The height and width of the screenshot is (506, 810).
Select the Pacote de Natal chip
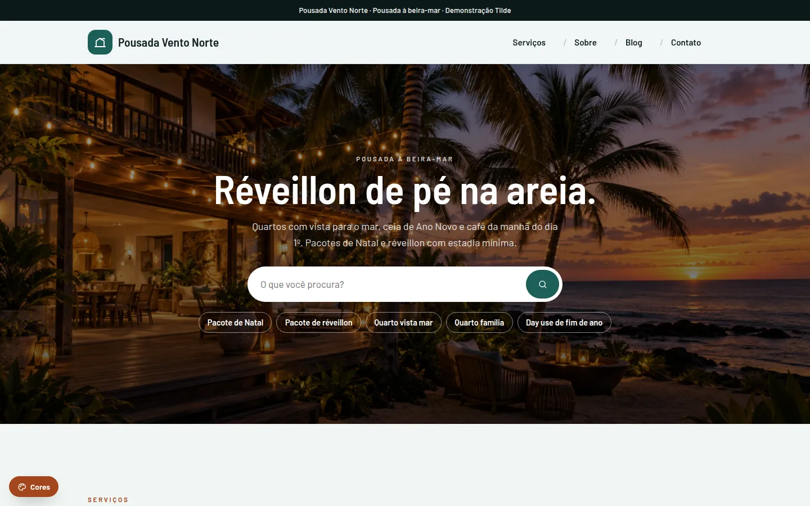235,323
